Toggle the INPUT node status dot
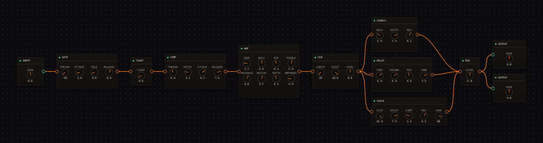Screen dimensions: 543x143 [x=20, y=60]
